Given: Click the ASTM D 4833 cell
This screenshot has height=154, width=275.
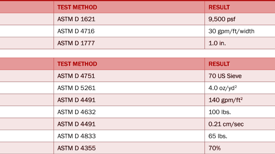Looking at the screenshot, I should point(76,136).
